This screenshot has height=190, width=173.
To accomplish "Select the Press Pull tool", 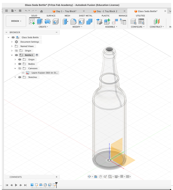I will coord(65,22).
